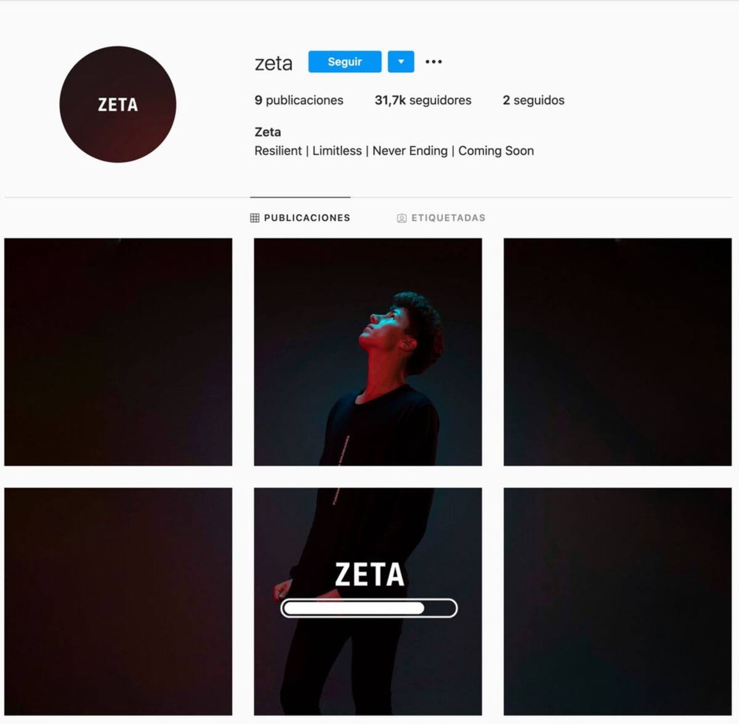Click the Resilient Limitless bio text
This screenshot has height=724, width=739.
click(x=394, y=151)
